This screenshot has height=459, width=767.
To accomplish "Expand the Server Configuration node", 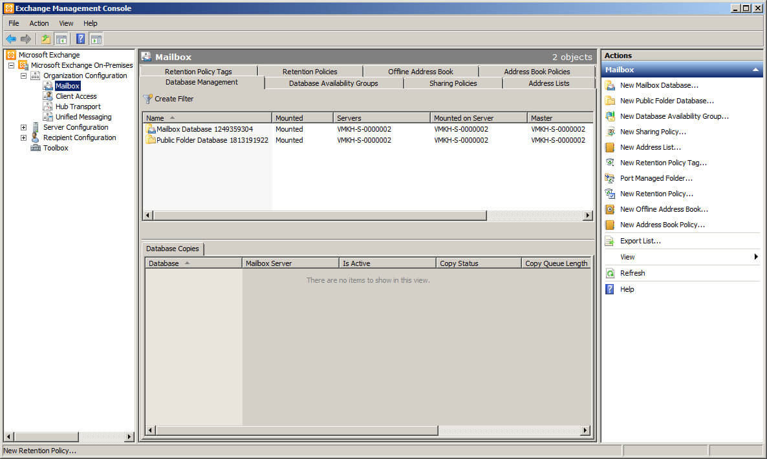I will click(23, 127).
